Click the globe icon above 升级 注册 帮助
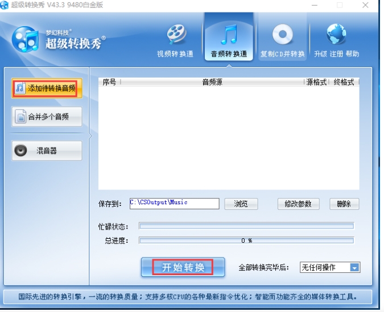Image resolution: width=384 pixels, height=312 pixels. click(x=336, y=34)
